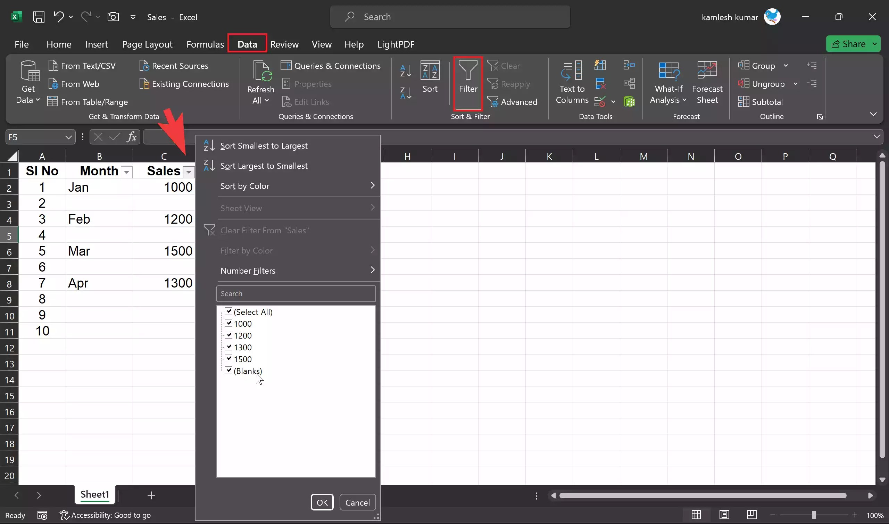Toggle the Select All filter checkbox
This screenshot has width=889, height=524.
[x=229, y=311]
